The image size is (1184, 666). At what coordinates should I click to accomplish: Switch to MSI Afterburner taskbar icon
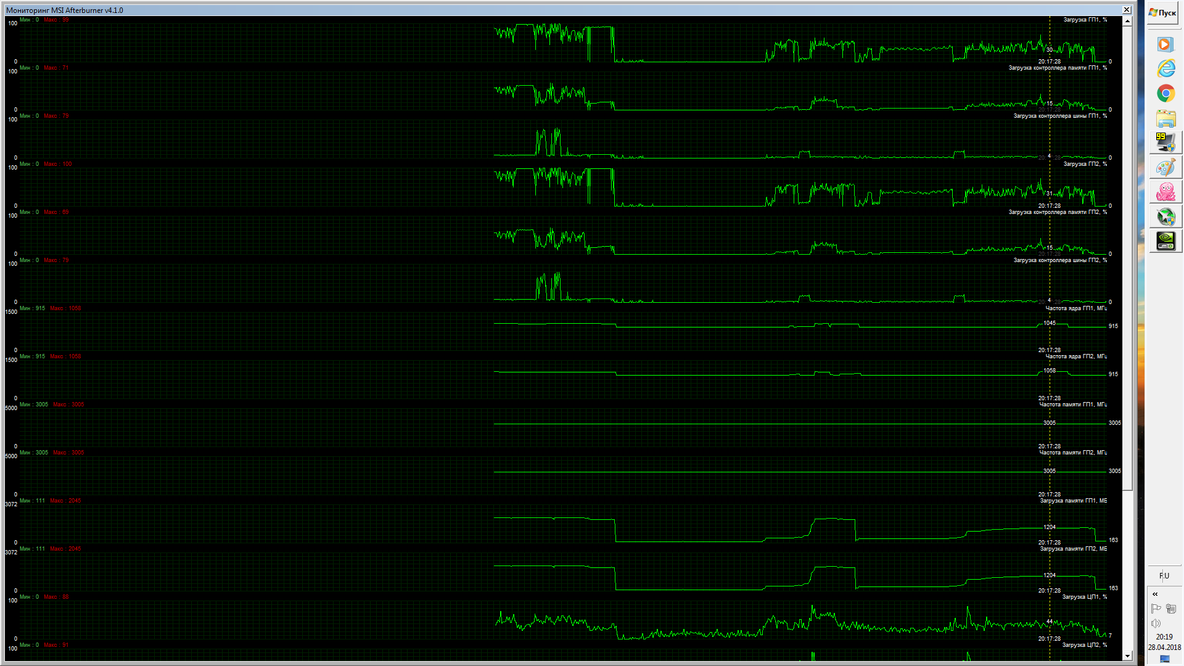click(1165, 217)
